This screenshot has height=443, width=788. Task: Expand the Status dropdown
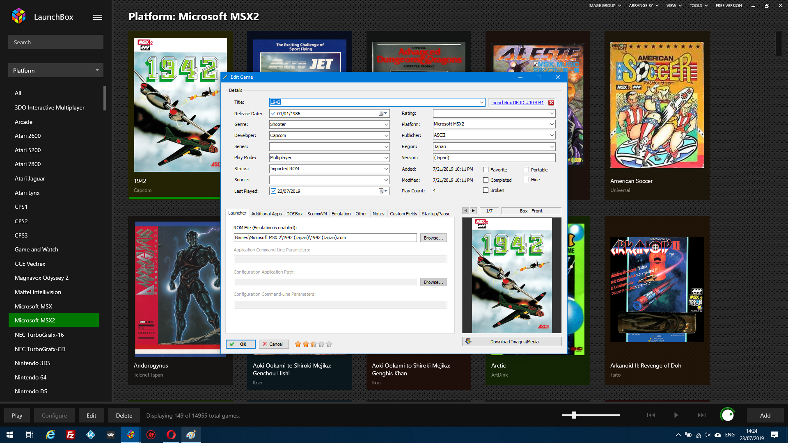(386, 169)
